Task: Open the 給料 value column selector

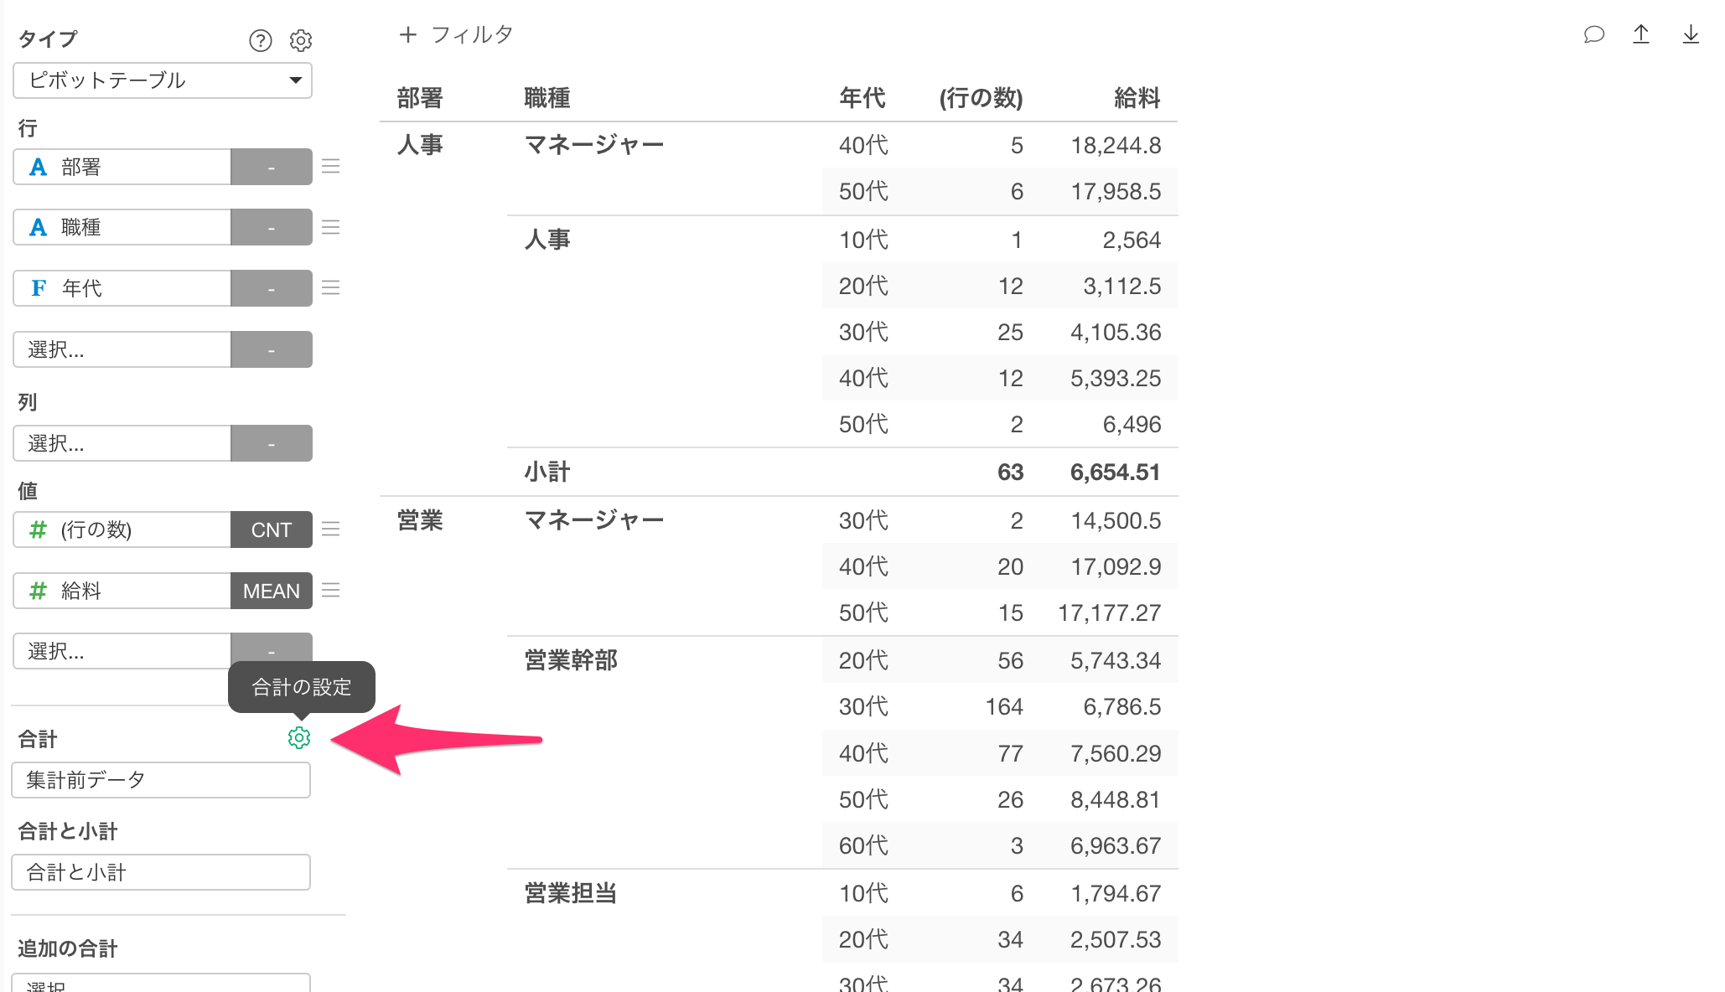Action: tap(122, 591)
